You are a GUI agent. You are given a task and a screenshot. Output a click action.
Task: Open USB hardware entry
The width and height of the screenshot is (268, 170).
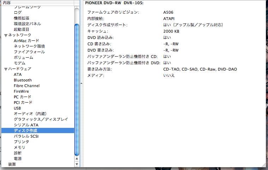(x=17, y=108)
